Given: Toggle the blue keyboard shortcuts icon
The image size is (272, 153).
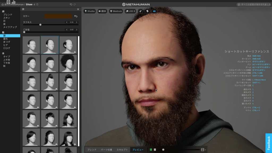Looking at the screenshot, I should coord(154,11).
